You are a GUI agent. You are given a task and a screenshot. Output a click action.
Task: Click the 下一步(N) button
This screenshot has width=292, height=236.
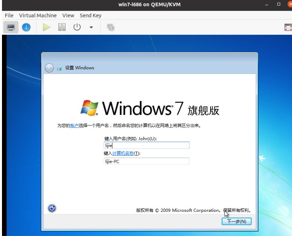(236, 221)
